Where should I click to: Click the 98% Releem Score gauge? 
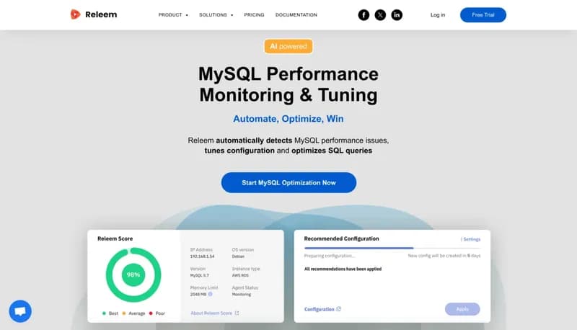[x=133, y=275]
